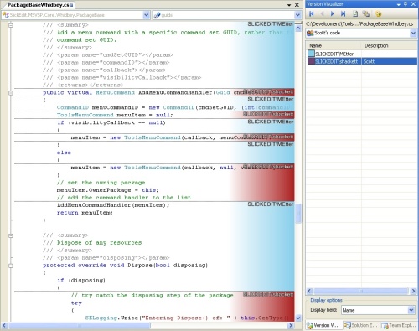This screenshot has width=419, height=331.
Task: Jump to last version in toolbar
Action: coord(343,13)
